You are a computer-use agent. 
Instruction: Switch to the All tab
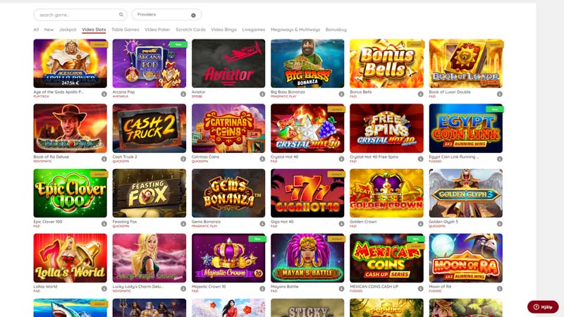(36, 30)
